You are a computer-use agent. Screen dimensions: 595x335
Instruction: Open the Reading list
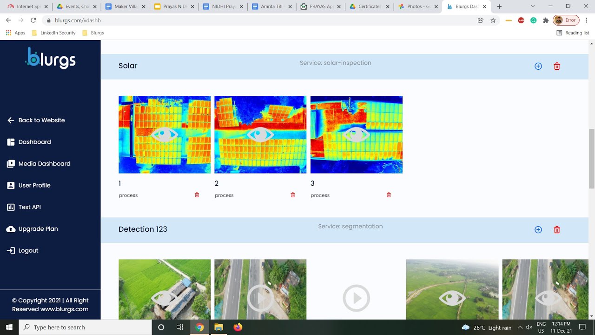click(573, 33)
